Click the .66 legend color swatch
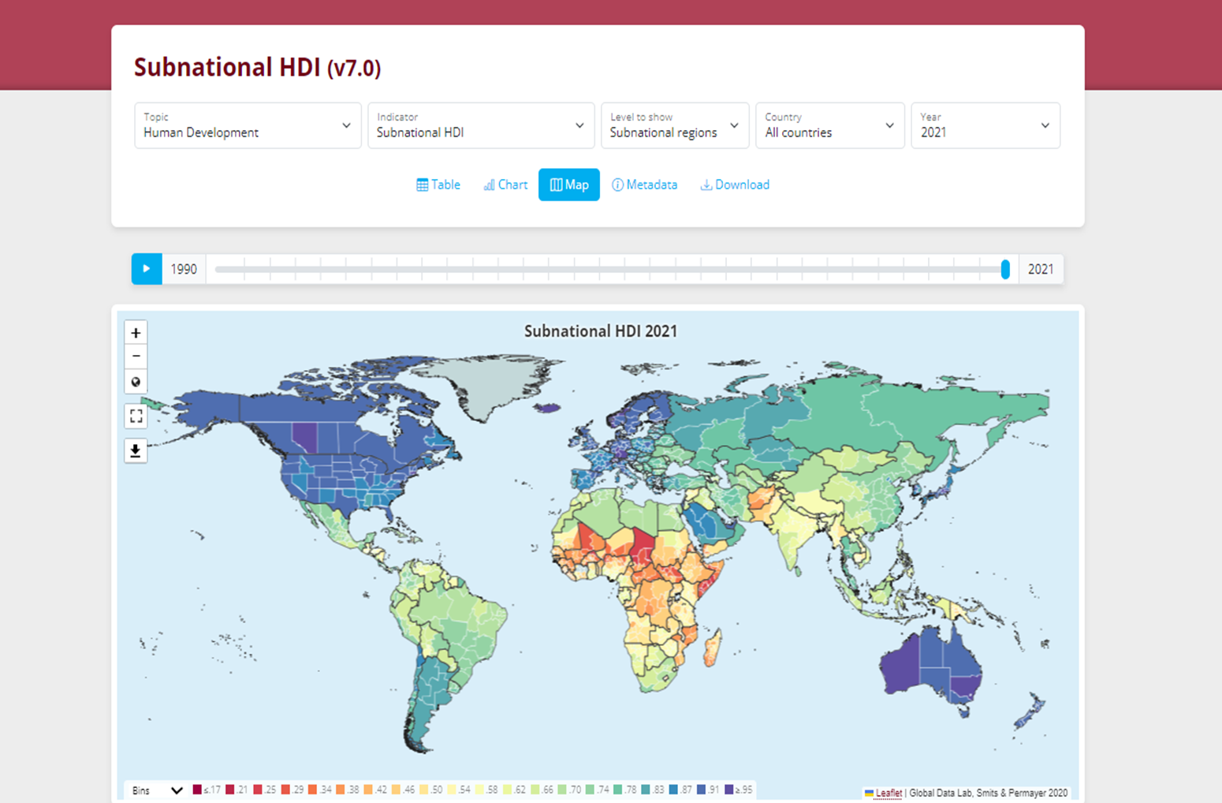 (535, 790)
